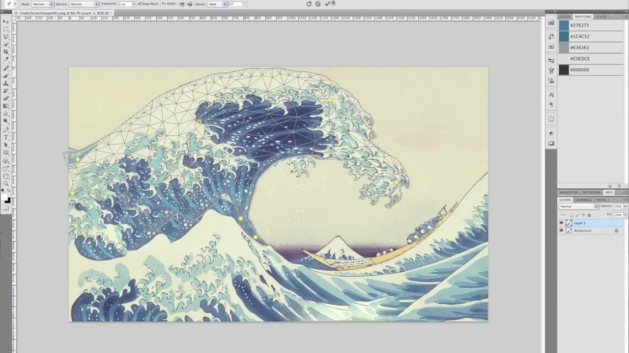Toggle lock position in Layers panel
This screenshot has height=353, width=629.
[x=583, y=215]
